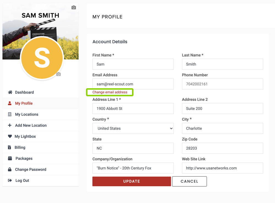Click the camera icon on the cover photo
Image resolution: width=275 pixels, height=203 pixels.
[73, 7]
